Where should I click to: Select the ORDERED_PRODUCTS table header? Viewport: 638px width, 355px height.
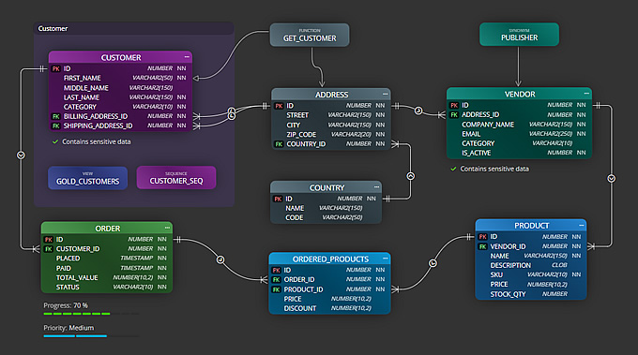330,259
